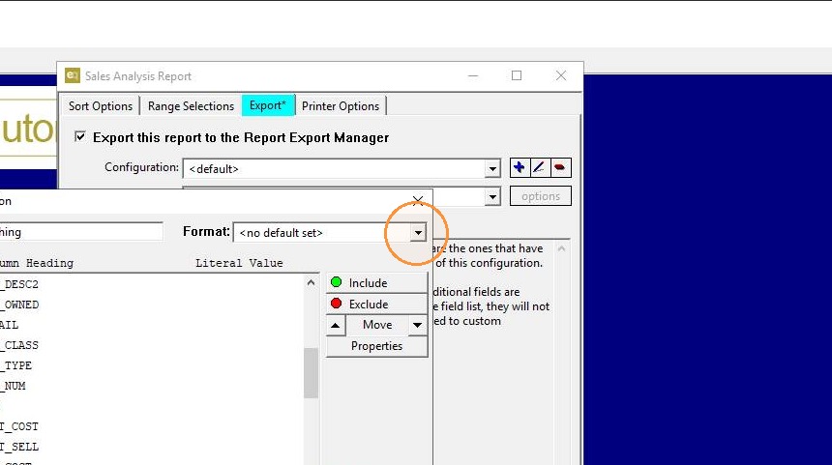The height and width of the screenshot is (465, 832).
Task: Go to the Printer Options tab
Action: coord(341,106)
